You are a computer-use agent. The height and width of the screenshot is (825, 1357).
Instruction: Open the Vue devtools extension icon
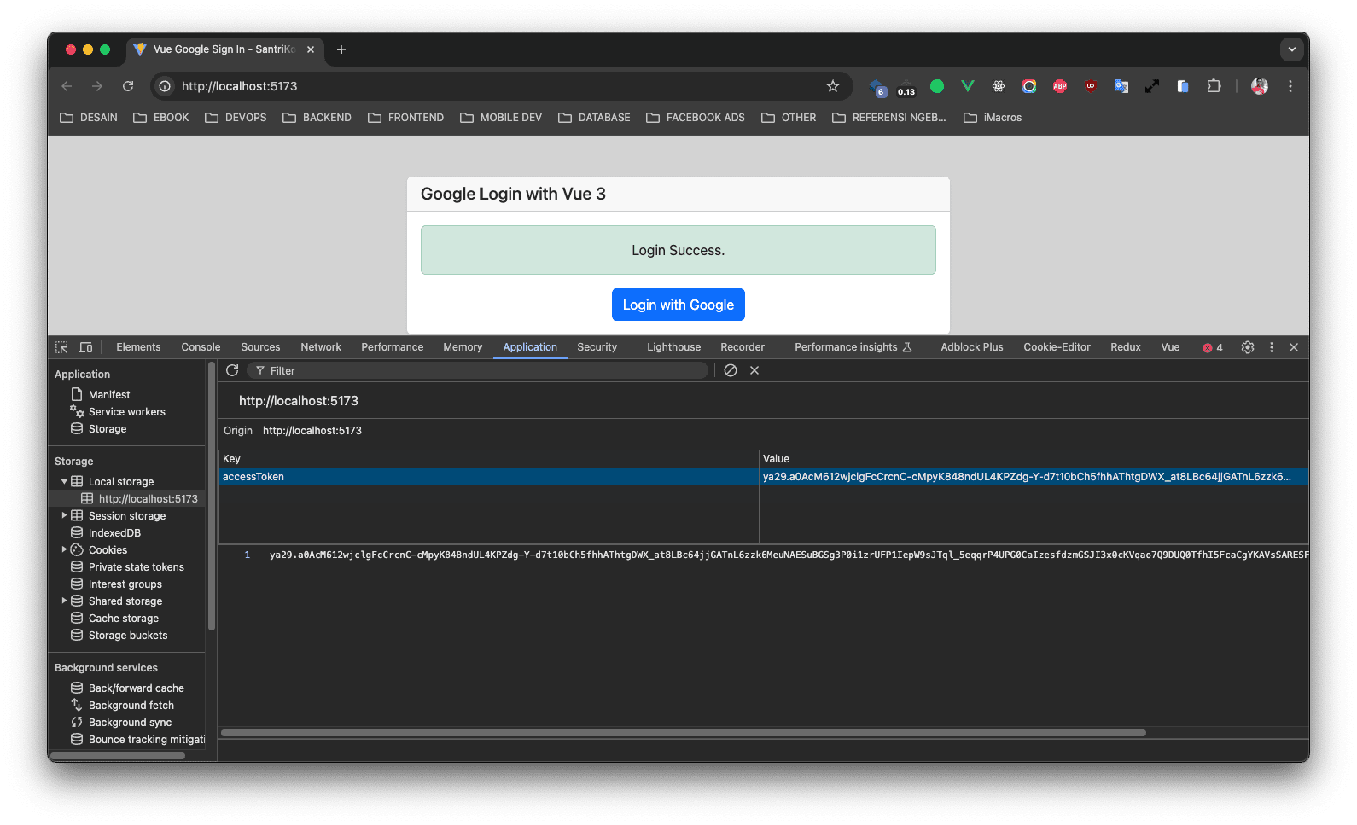click(968, 86)
